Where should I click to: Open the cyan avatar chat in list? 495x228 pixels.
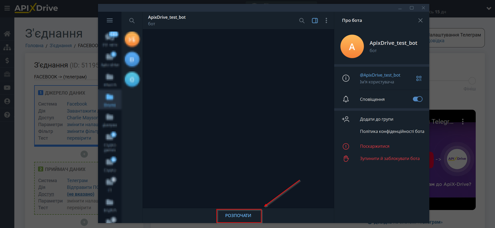[x=132, y=79]
